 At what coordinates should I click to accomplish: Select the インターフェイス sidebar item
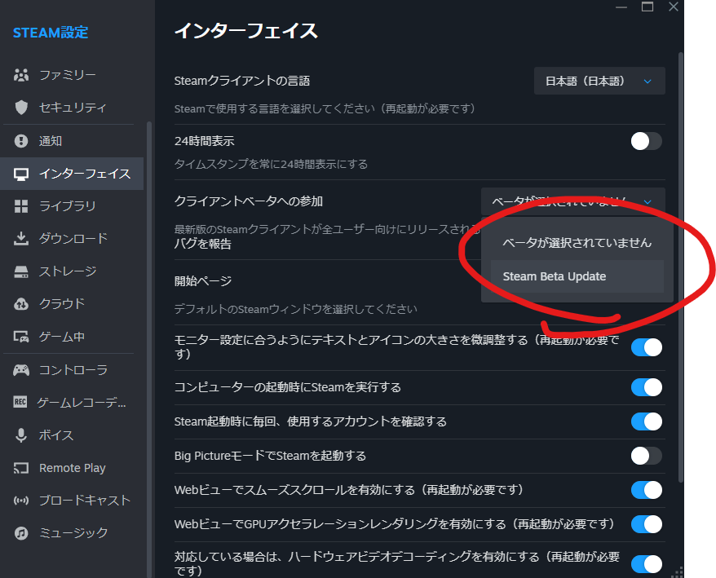tap(72, 174)
